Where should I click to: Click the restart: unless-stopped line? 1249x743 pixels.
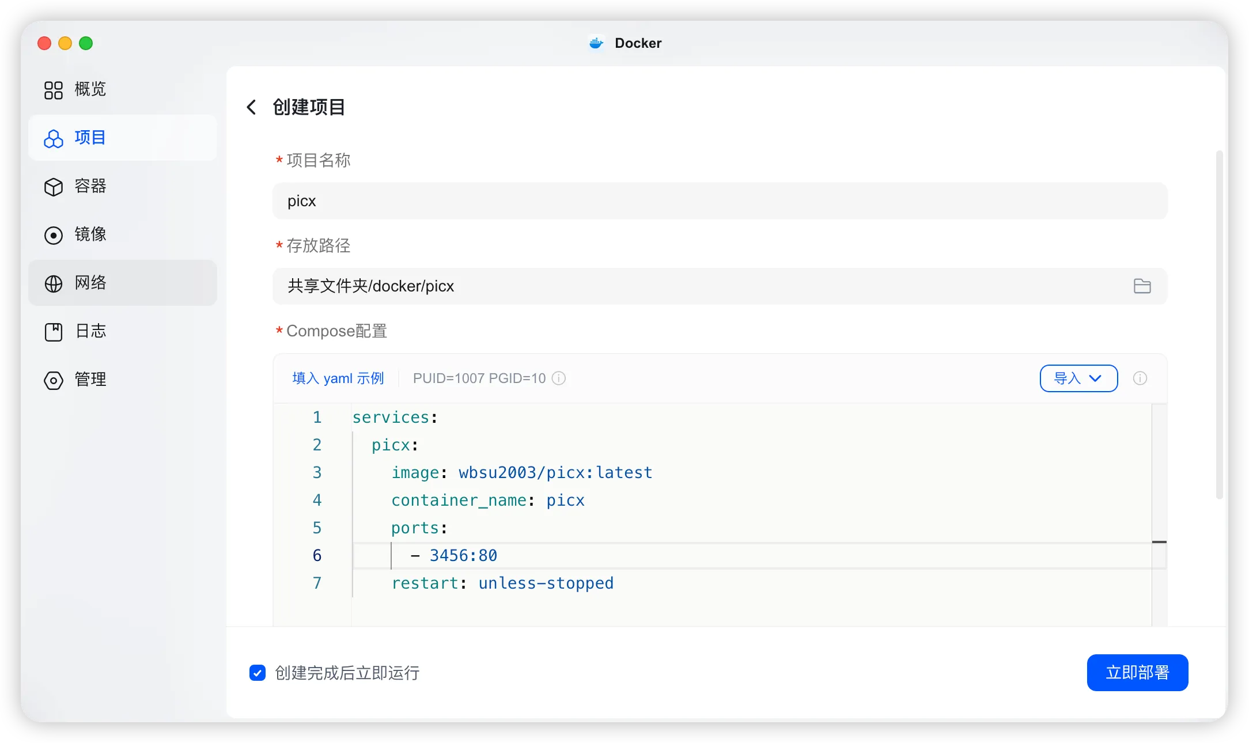pos(502,583)
